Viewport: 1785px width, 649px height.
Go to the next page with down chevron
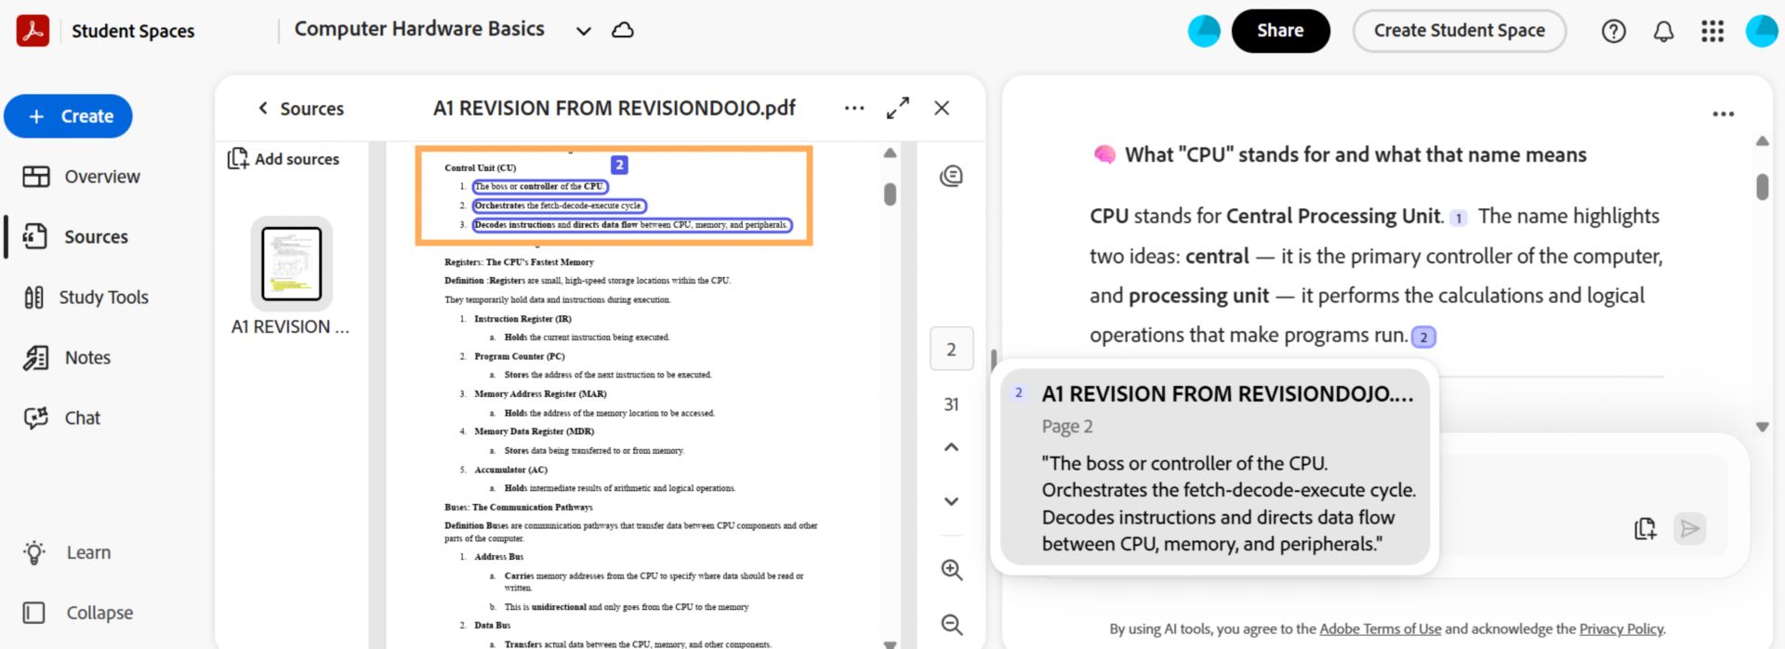click(951, 501)
